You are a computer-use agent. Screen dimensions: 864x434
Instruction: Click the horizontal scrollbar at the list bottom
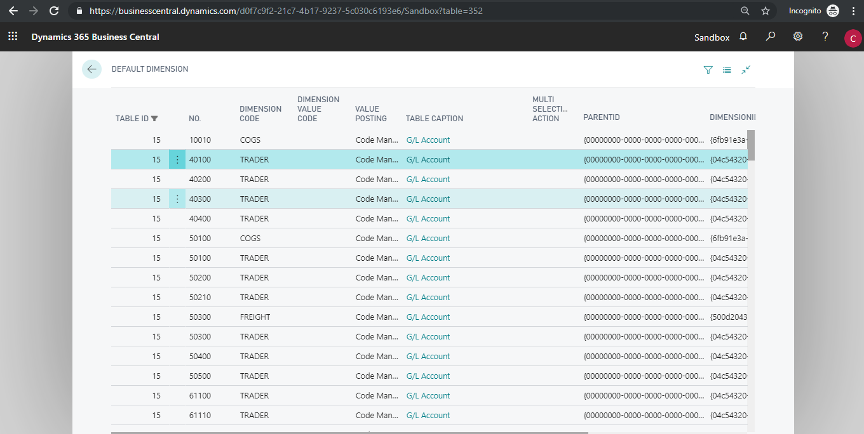[349, 433]
